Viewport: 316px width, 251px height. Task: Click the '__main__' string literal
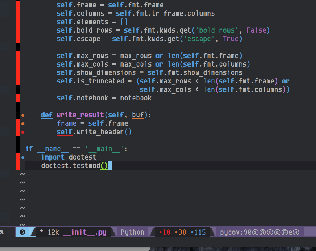pos(104,149)
